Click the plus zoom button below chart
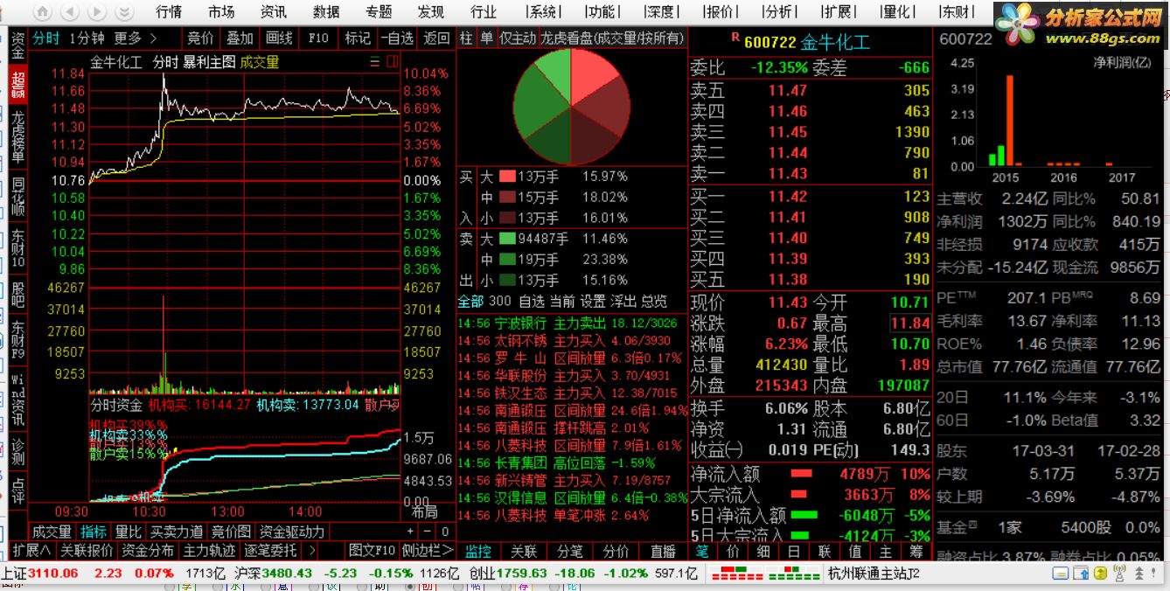Viewport: 1170px width, 591px height. (x=411, y=532)
